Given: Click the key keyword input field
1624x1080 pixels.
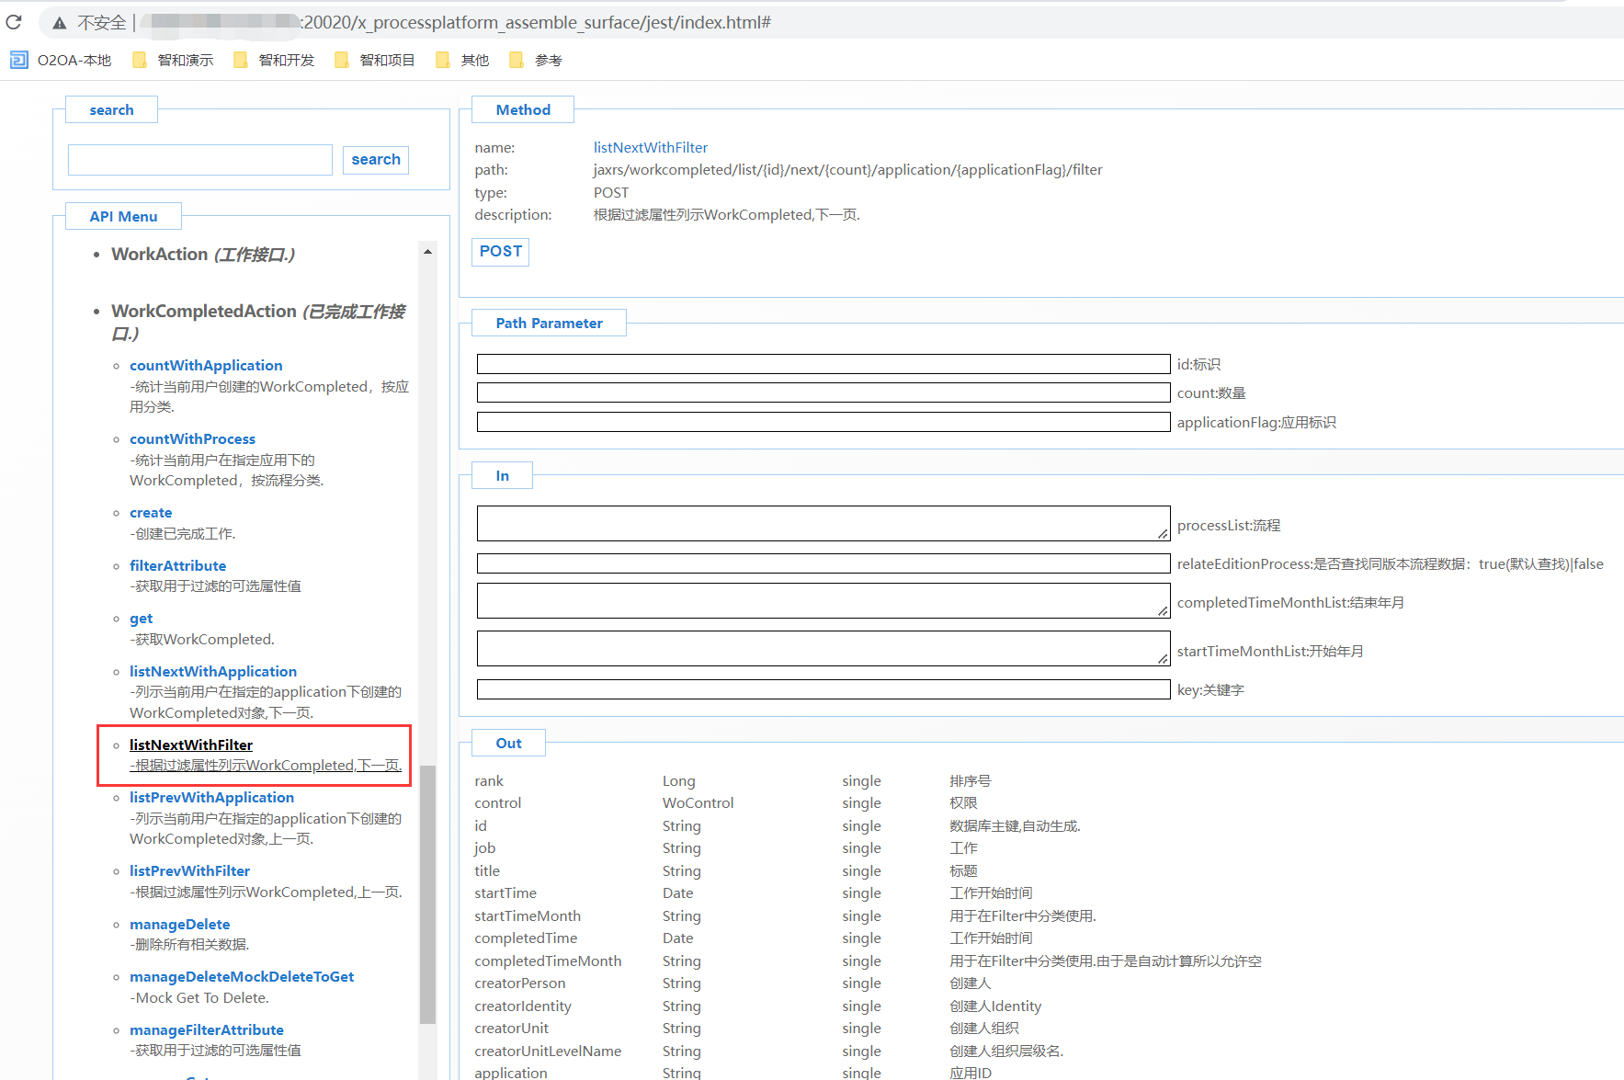Looking at the screenshot, I should [x=823, y=689].
